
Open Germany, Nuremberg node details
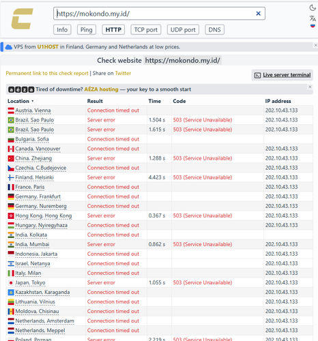pos(41,206)
